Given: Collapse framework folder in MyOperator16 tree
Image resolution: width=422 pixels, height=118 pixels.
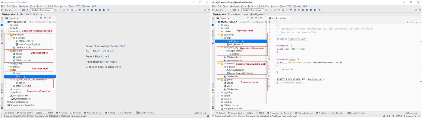Looking at the screenshot, I should coord(8,35).
